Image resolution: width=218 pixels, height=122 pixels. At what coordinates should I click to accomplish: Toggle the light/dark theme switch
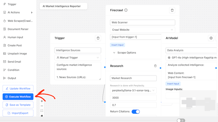point(181,120)
